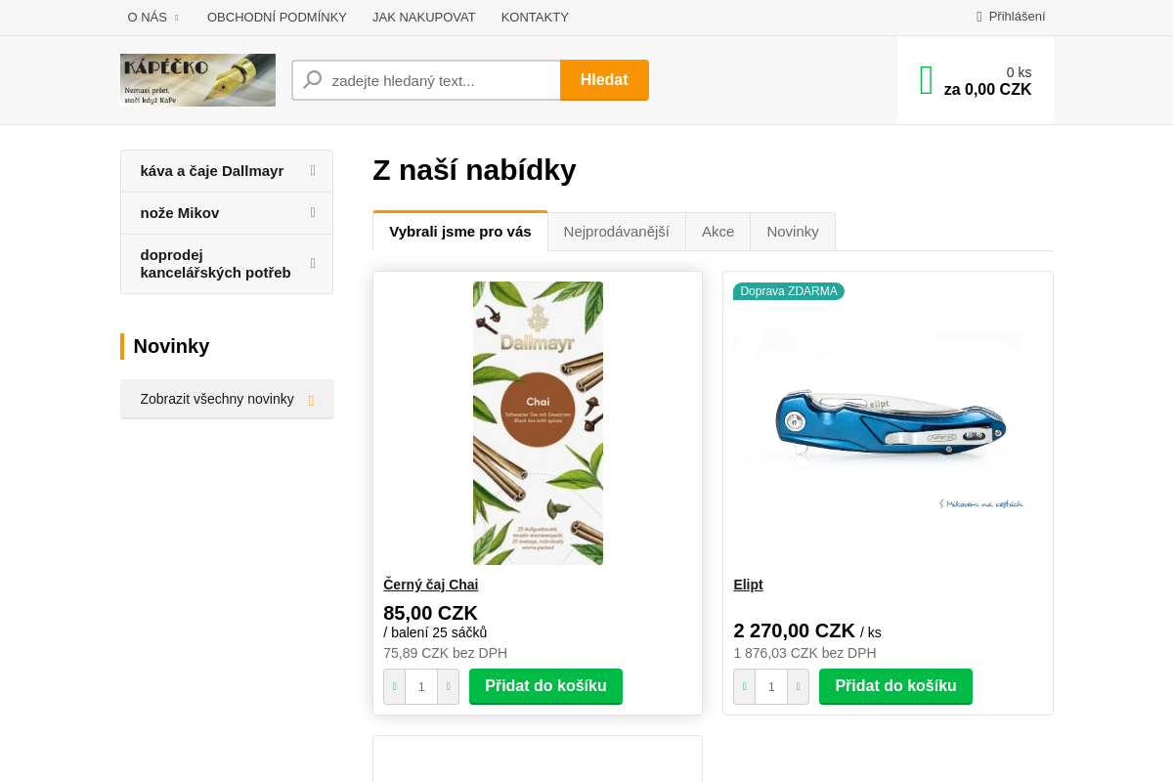This screenshot has width=1173, height=782.
Task: Select the Akce tab
Action: click(718, 232)
